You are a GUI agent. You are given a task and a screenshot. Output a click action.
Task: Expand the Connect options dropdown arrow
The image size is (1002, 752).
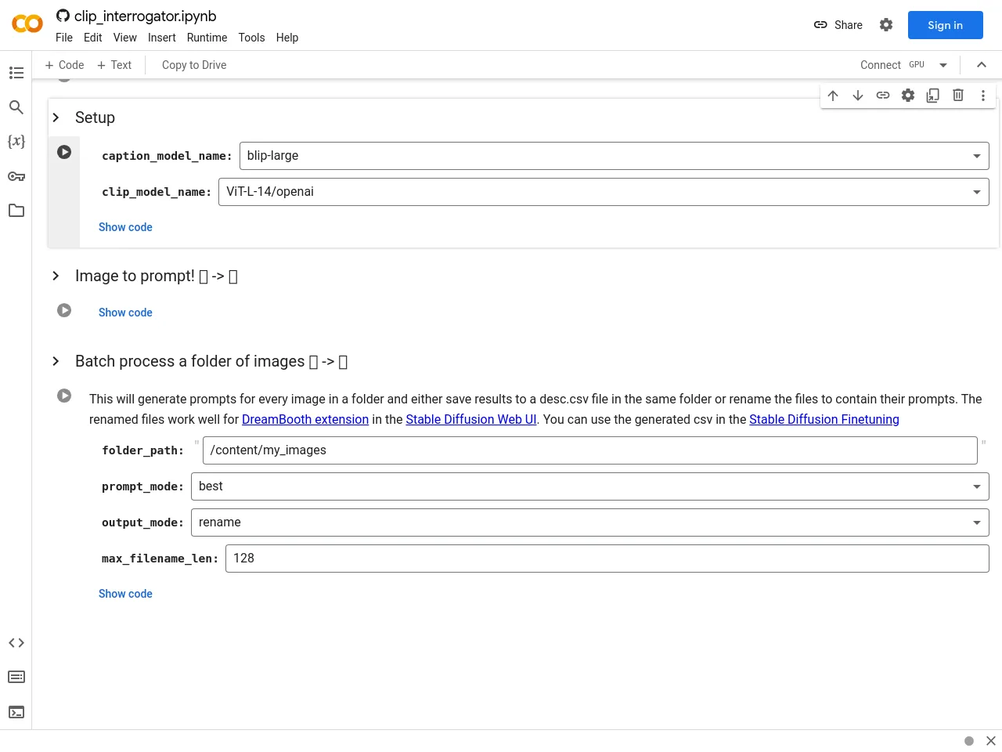[943, 65]
